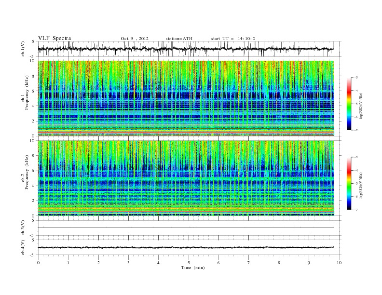The image size is (382, 295).
Task: Click the ch.4 voltage waveform trace
Action: (186, 248)
